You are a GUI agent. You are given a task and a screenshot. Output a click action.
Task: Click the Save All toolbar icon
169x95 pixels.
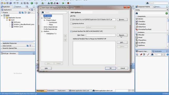(10, 3)
